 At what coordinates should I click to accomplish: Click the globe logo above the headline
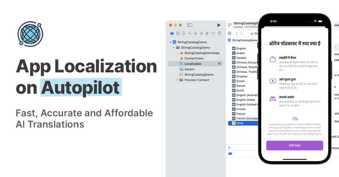[x=30, y=34]
